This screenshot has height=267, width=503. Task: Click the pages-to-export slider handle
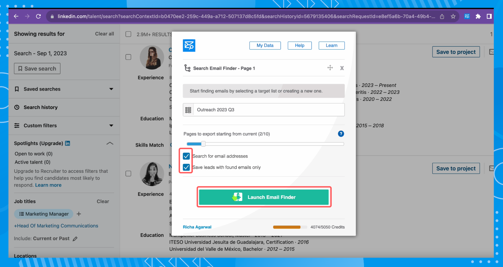coord(203,144)
